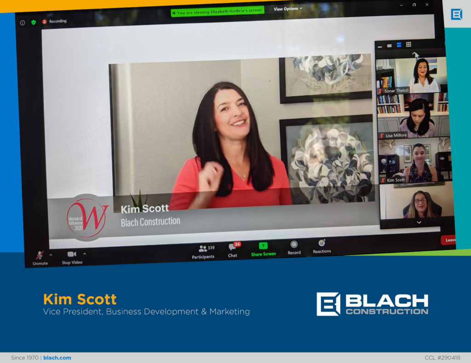
Task: Open the Reactions menu
Action: coord(322,246)
